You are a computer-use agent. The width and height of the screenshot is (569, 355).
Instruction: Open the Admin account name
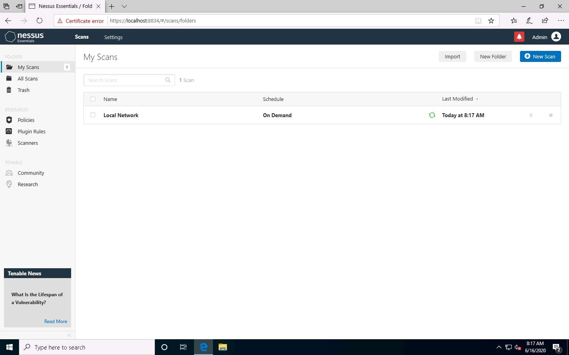[x=539, y=37]
